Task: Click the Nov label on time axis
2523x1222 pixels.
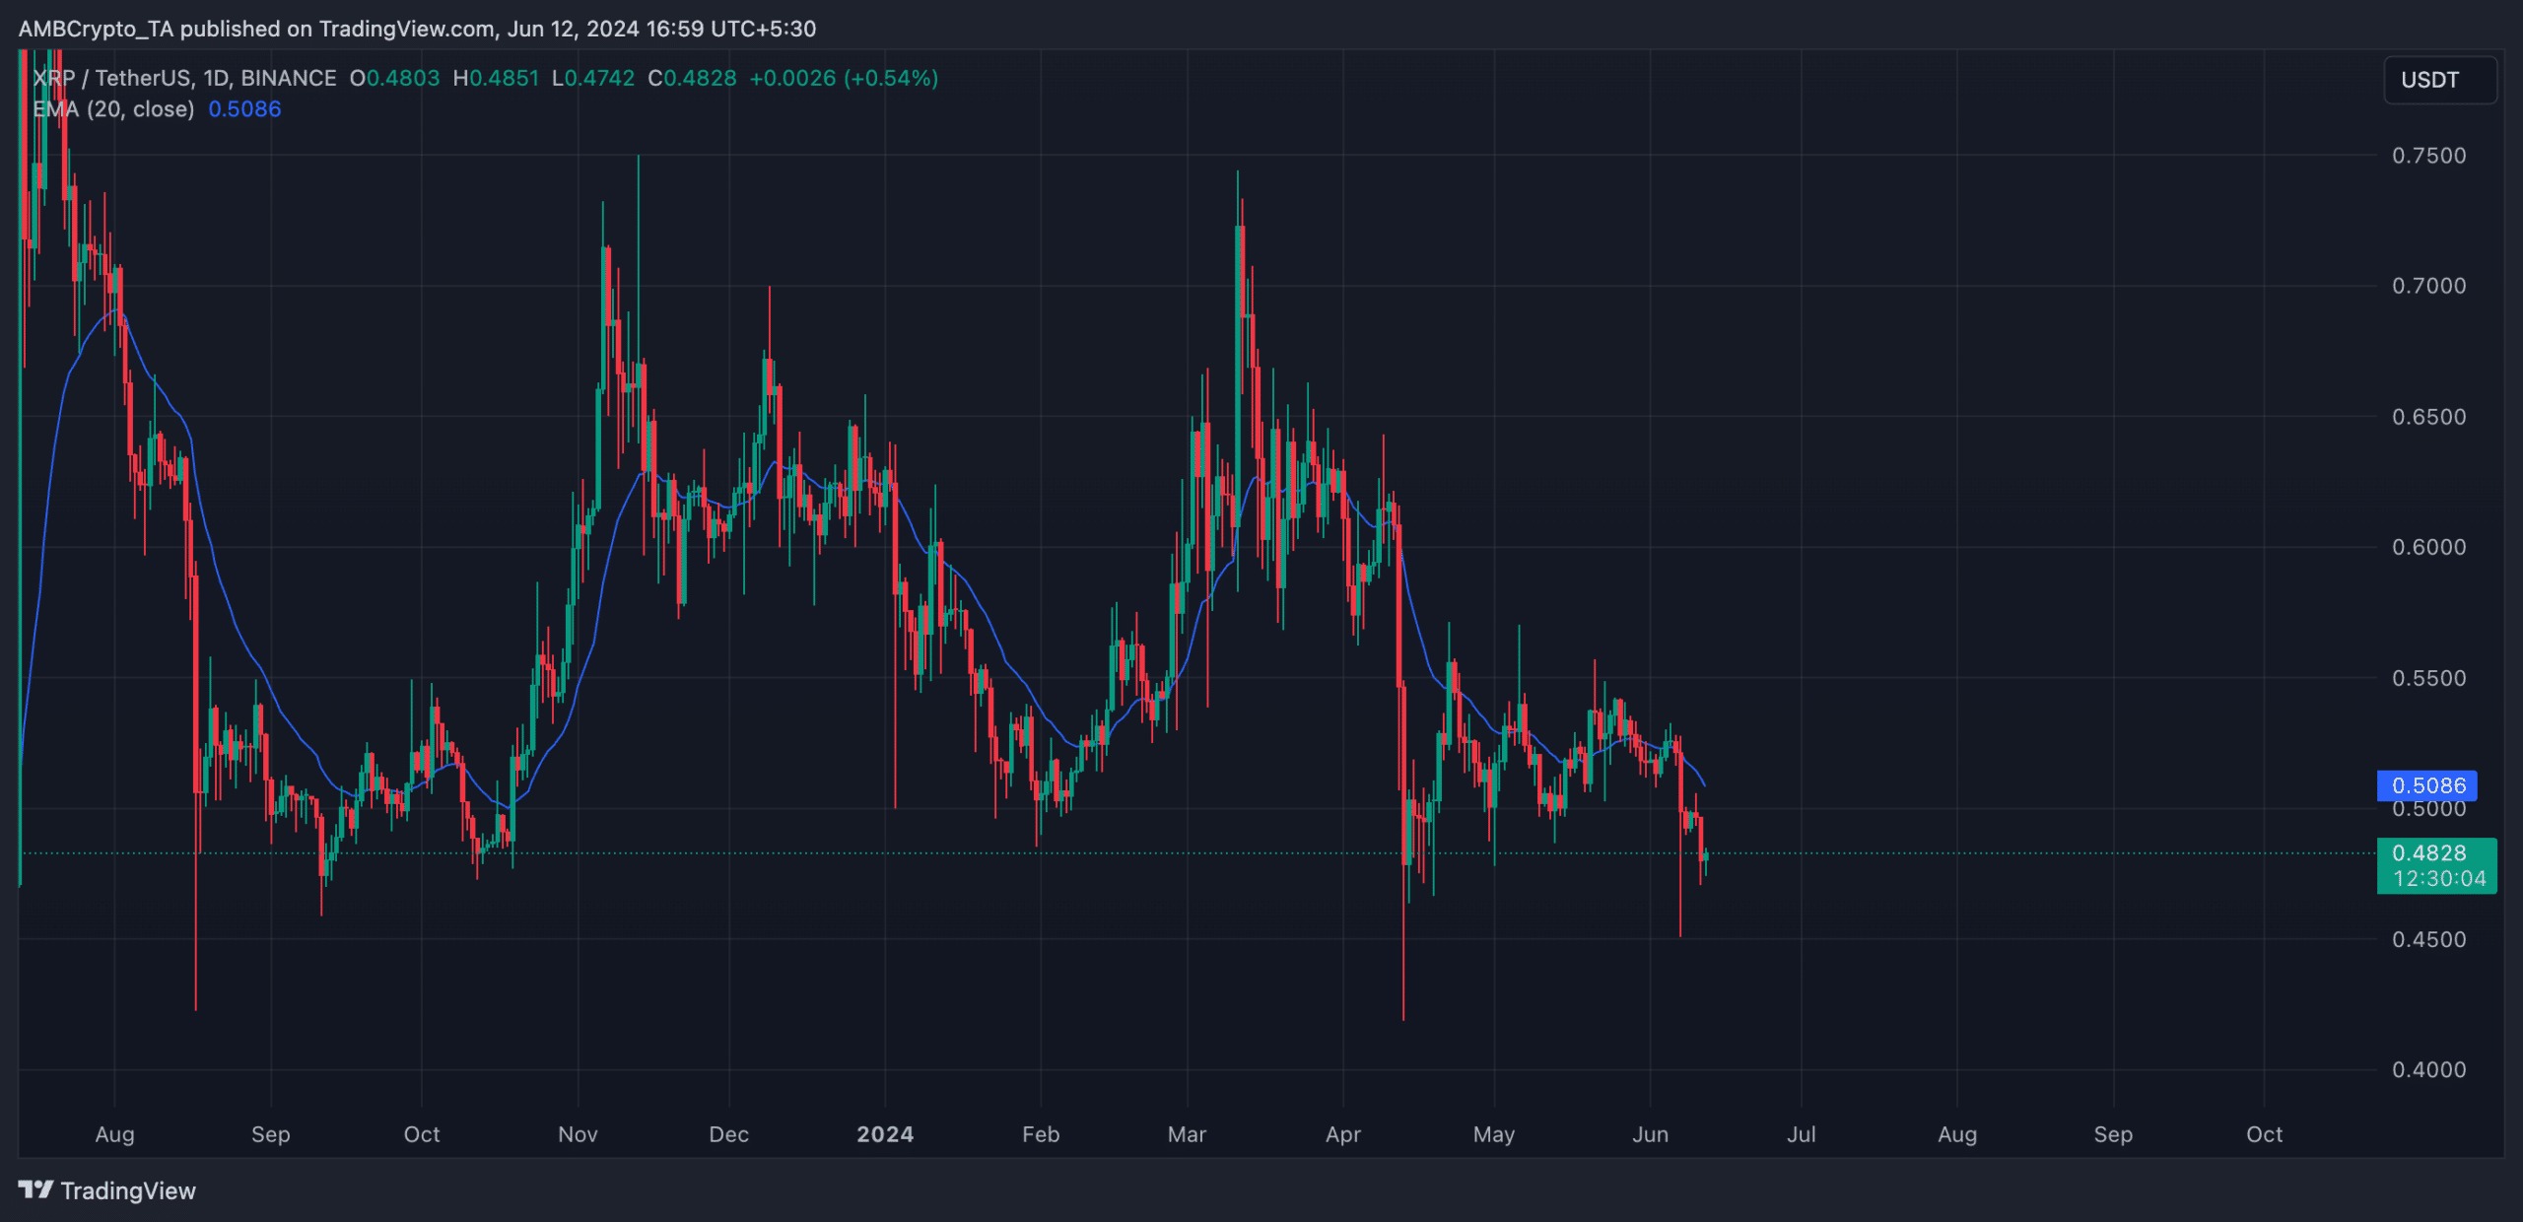Action: (578, 1134)
